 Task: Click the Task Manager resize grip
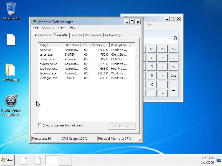coord(140,139)
